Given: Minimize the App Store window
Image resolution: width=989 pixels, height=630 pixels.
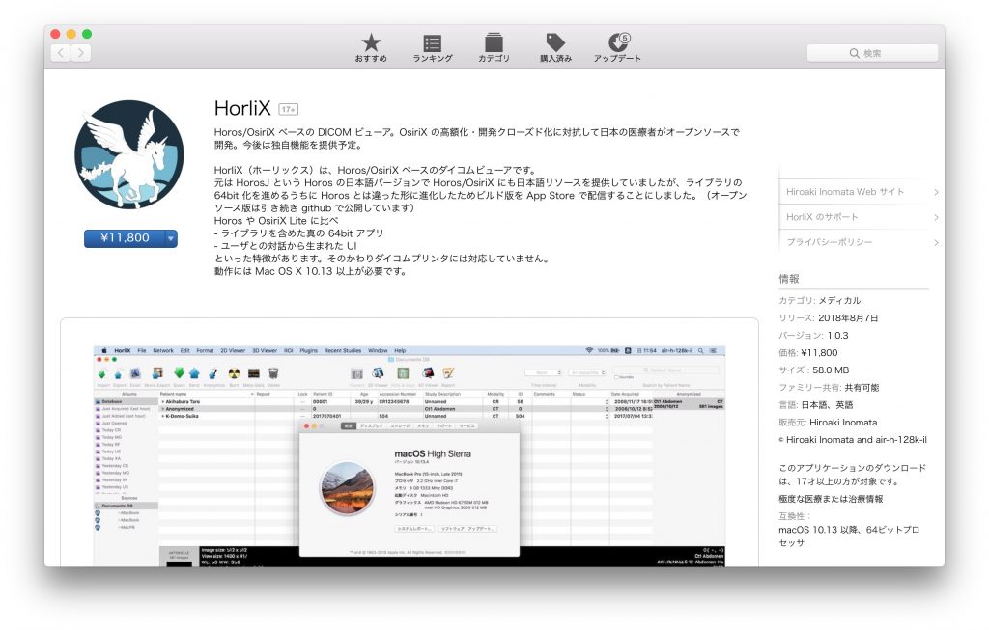Looking at the screenshot, I should 71,34.
